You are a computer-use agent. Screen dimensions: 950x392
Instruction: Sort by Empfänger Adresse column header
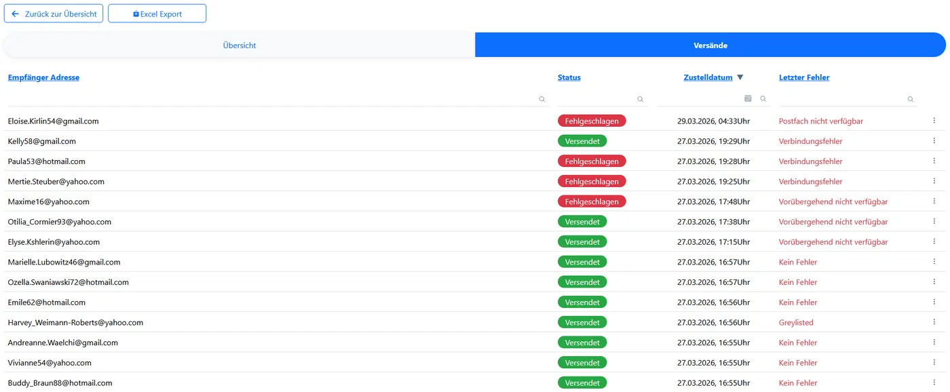pyautogui.click(x=43, y=77)
